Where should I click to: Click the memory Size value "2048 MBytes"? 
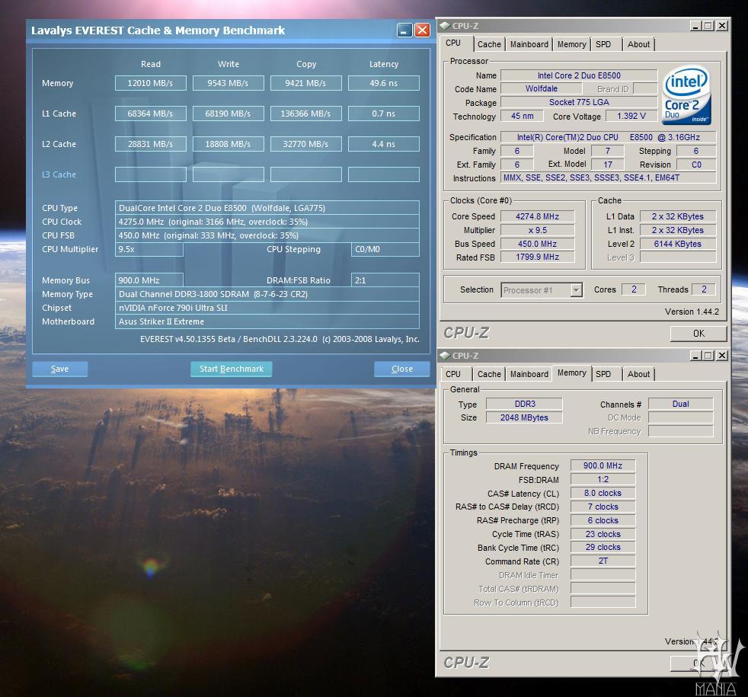(x=524, y=417)
